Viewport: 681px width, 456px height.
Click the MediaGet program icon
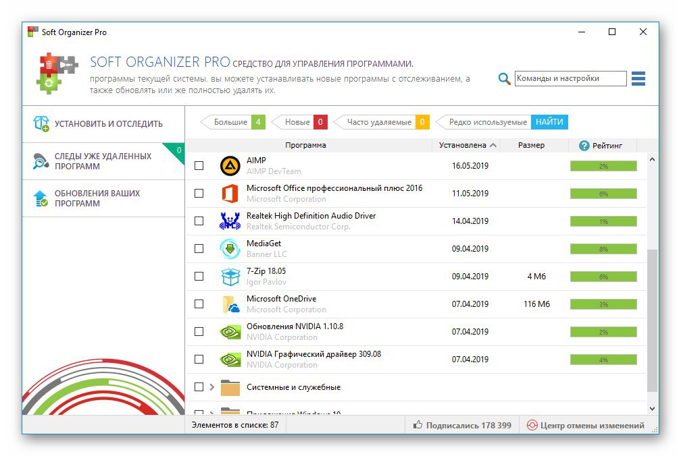(x=230, y=249)
